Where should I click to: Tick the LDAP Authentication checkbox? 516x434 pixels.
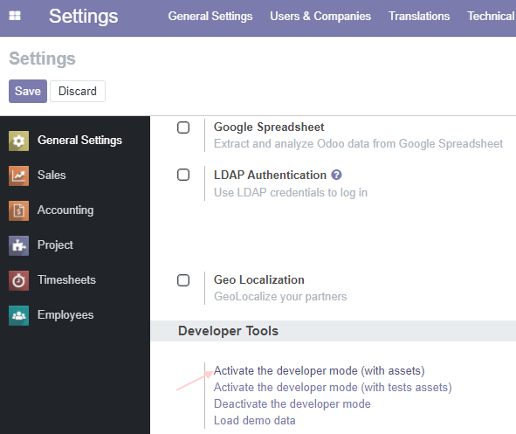pos(183,175)
